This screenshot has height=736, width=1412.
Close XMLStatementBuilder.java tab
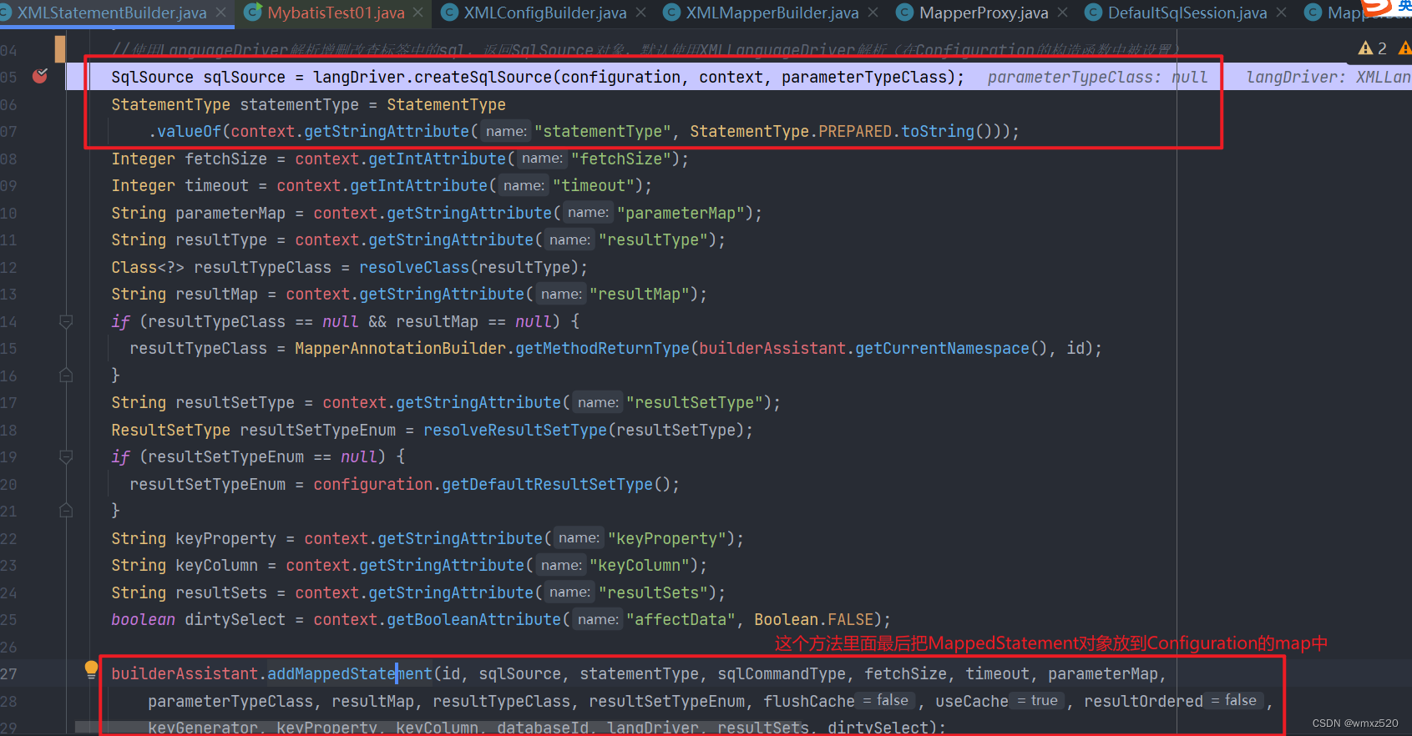221,13
